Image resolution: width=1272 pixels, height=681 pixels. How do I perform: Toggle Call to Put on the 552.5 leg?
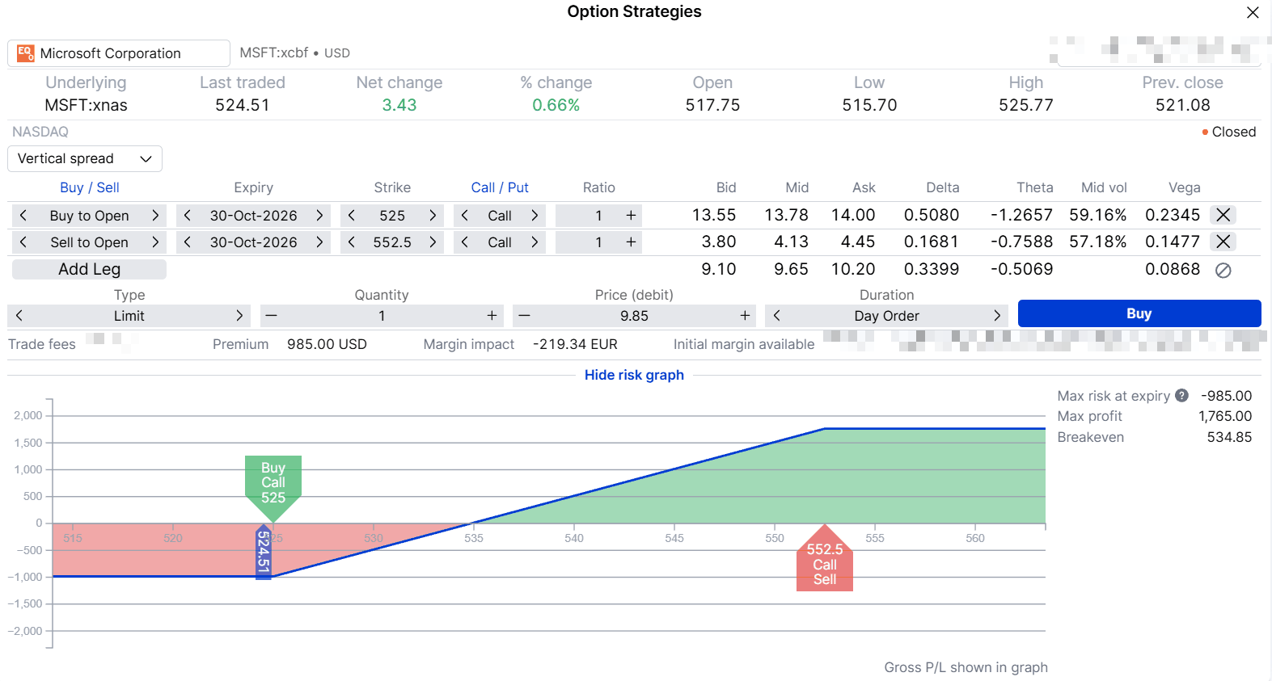(535, 242)
